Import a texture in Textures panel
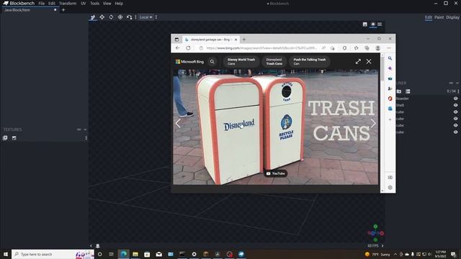461x259 pixels. [x=5, y=138]
